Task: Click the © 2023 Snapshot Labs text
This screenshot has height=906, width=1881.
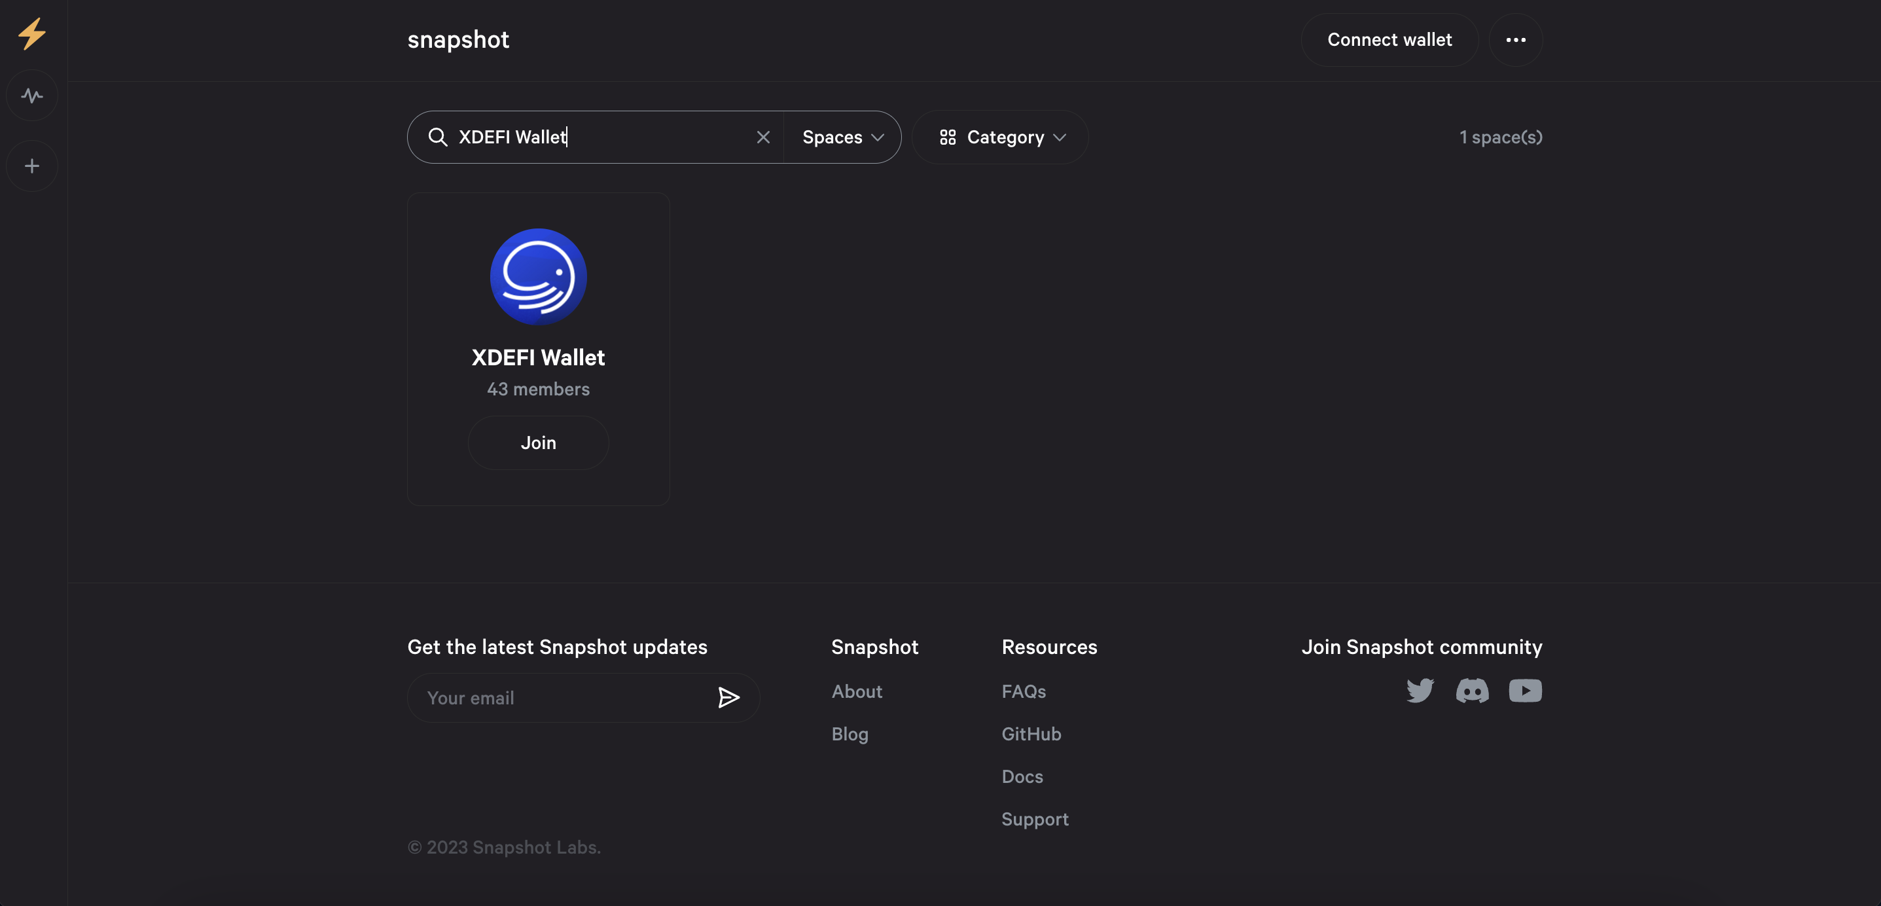Action: 504,848
